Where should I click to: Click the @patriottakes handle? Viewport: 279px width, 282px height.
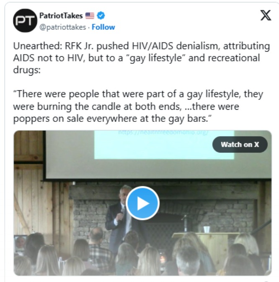pyautogui.click(x=62, y=27)
